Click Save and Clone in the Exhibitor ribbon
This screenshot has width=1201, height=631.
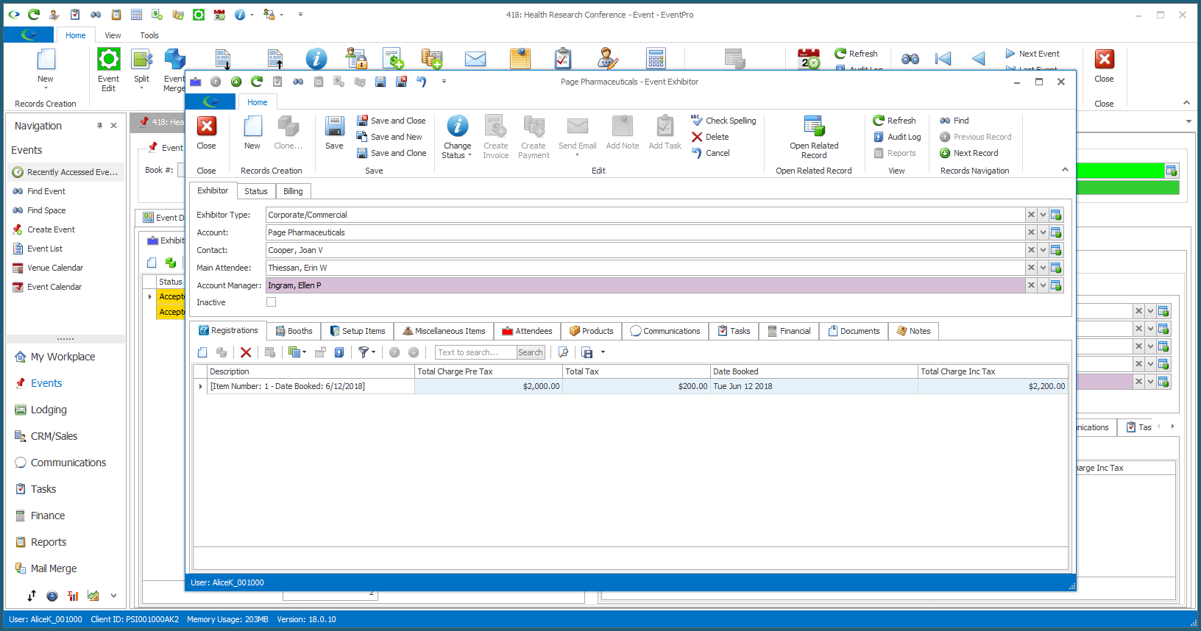coord(392,153)
